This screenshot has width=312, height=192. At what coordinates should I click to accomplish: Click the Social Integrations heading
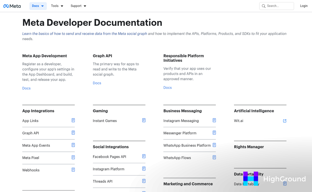tap(111, 147)
